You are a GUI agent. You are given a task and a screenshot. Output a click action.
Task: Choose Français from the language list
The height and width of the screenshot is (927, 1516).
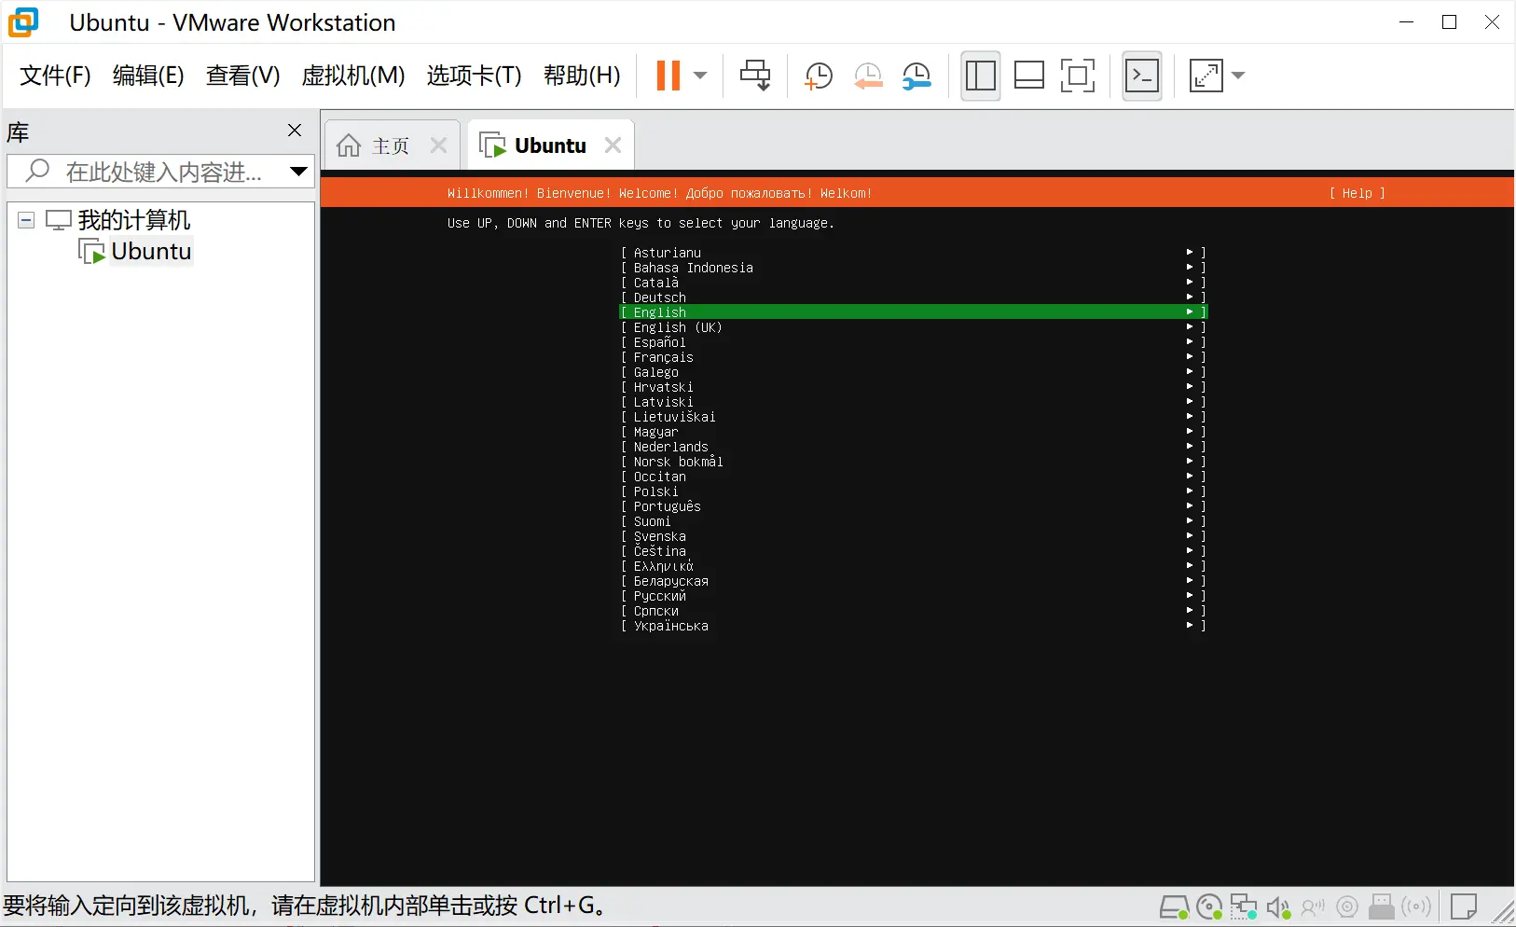(x=914, y=357)
